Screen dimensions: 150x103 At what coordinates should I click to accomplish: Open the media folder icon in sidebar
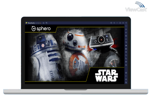[126, 55]
